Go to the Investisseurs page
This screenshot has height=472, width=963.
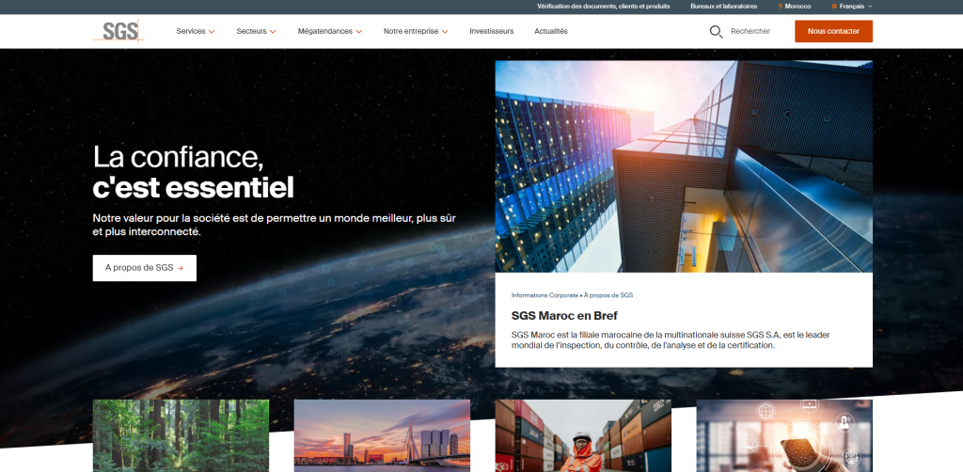coord(491,31)
